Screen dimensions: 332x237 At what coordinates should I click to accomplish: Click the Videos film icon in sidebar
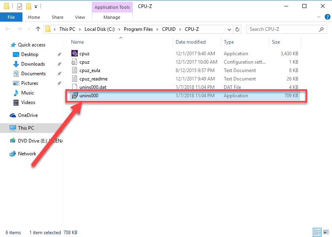tap(16, 102)
